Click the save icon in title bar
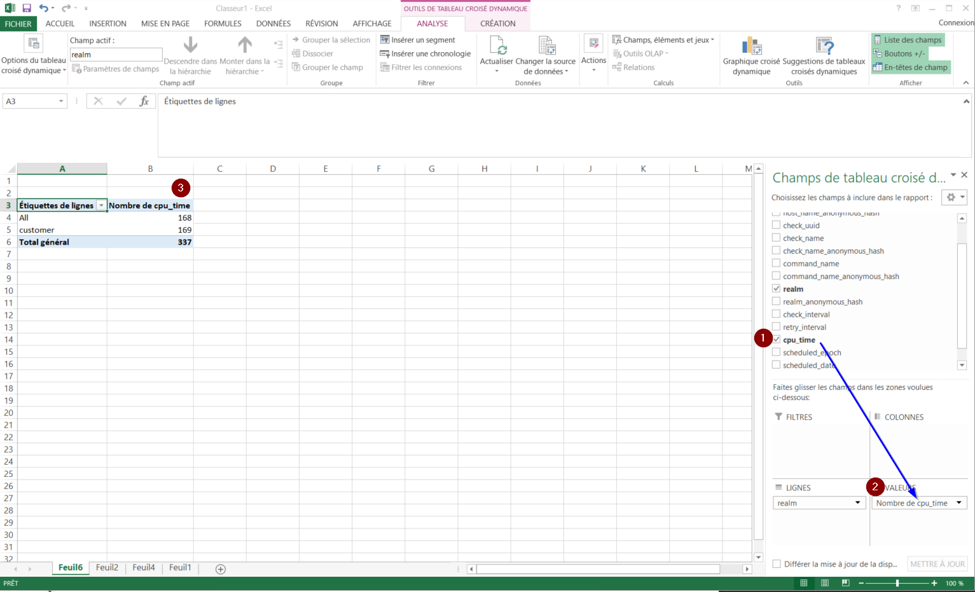 [x=27, y=8]
